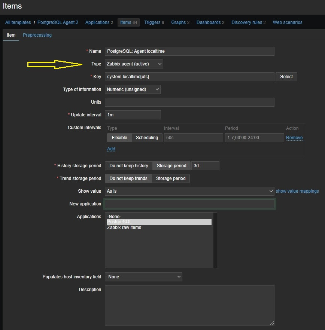Choose Do not keep history option
Viewport: 325px width, 330px height.
[x=128, y=166]
